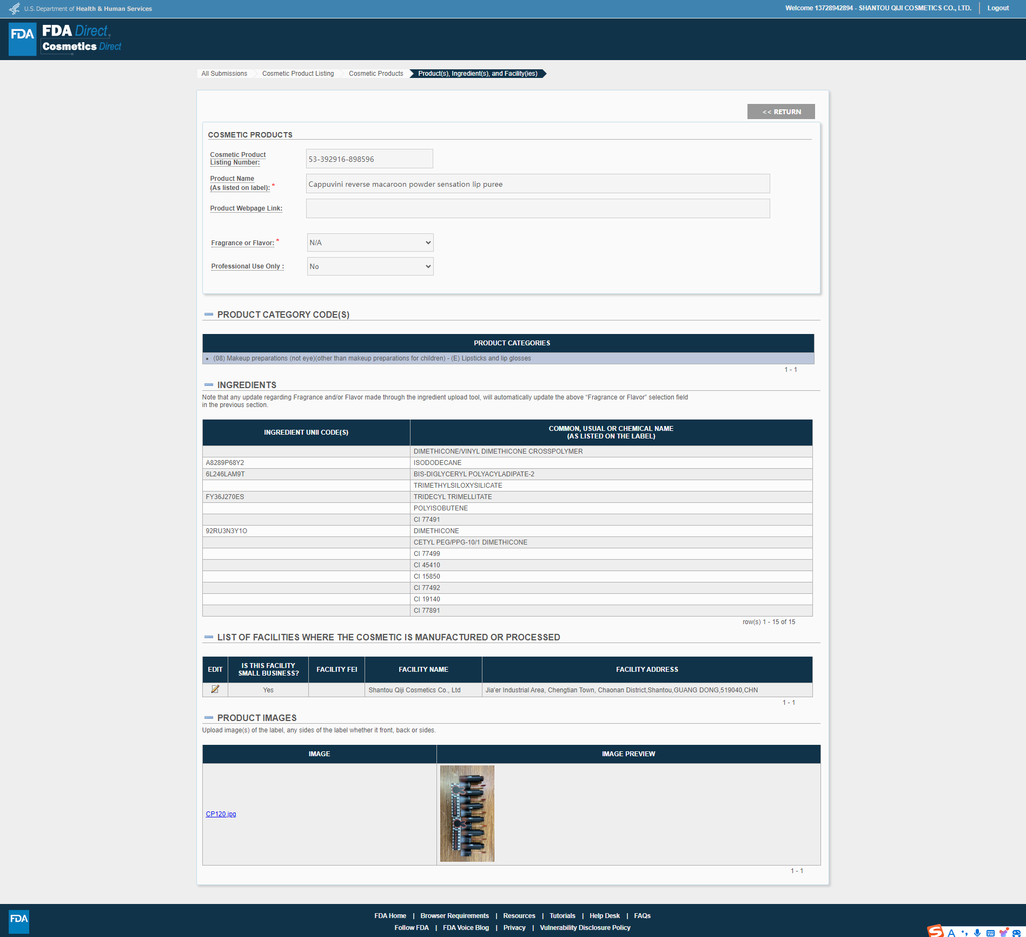Open the Fragrance or Flavor dropdown

[370, 243]
